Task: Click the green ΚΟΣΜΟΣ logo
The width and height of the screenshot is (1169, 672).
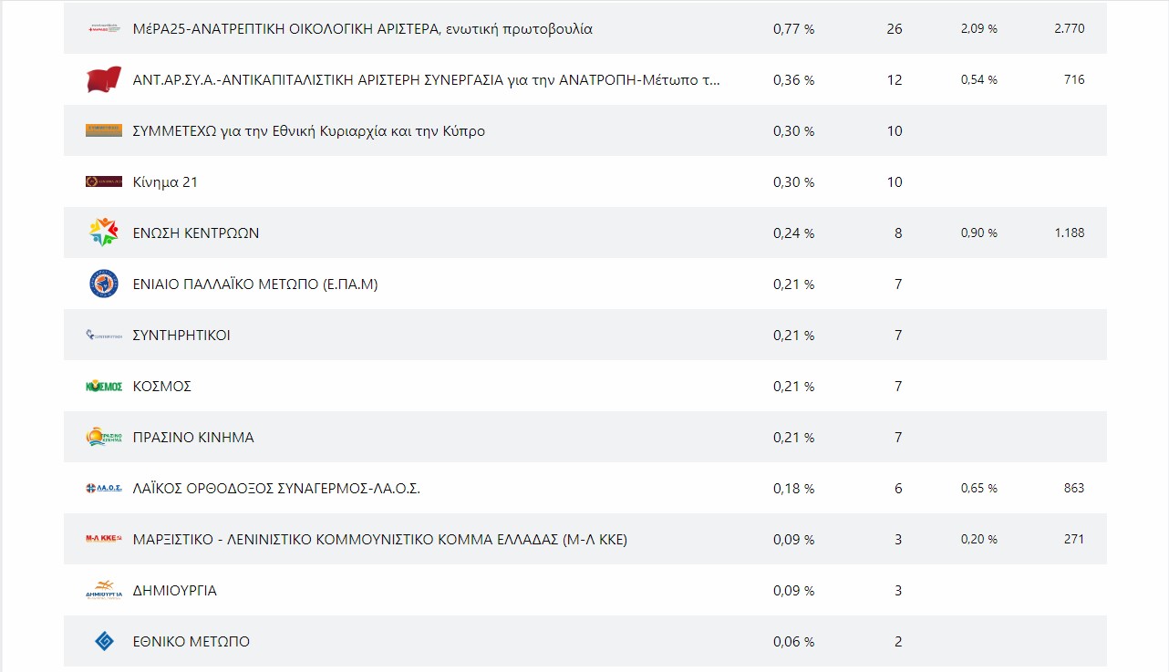Action: point(104,387)
